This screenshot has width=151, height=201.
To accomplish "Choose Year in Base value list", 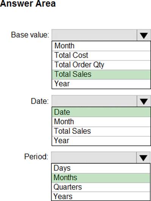I will pyautogui.click(x=101, y=84).
